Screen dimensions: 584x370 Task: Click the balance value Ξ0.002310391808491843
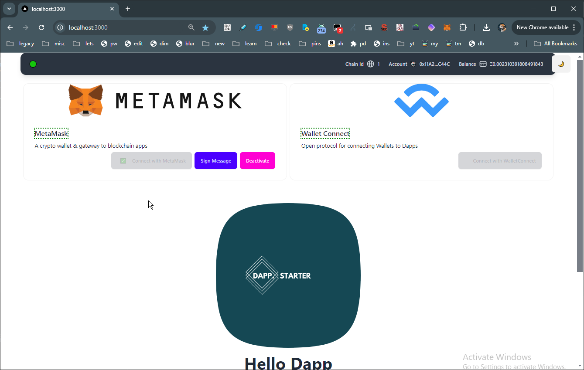[x=516, y=64]
